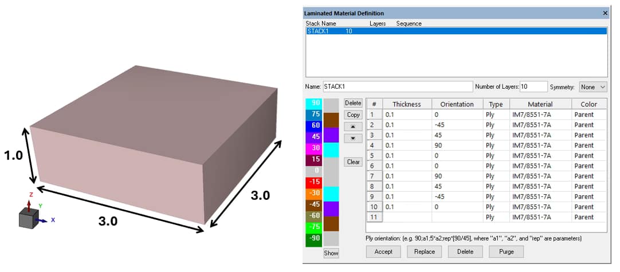
Task: Pick the 45 degree purple color swatch
Action: pyautogui.click(x=313, y=137)
